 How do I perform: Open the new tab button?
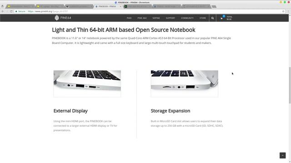(x=214, y=6)
